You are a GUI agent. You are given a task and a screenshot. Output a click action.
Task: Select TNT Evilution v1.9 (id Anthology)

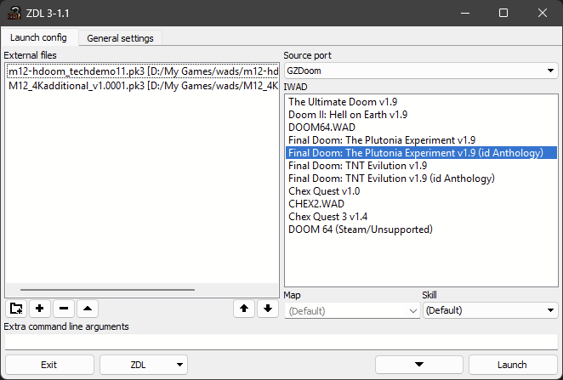tap(421, 179)
